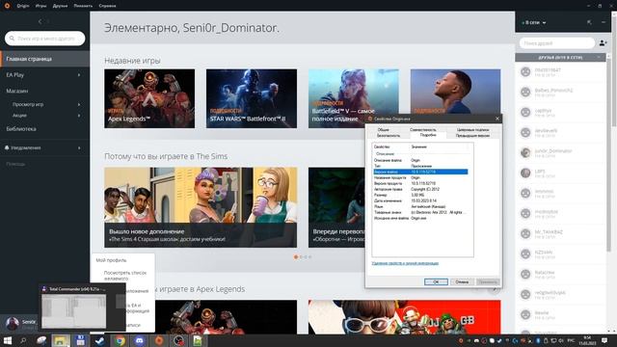Open Главная страница in the sidebar
The image size is (617, 347).
pyautogui.click(x=44, y=59)
